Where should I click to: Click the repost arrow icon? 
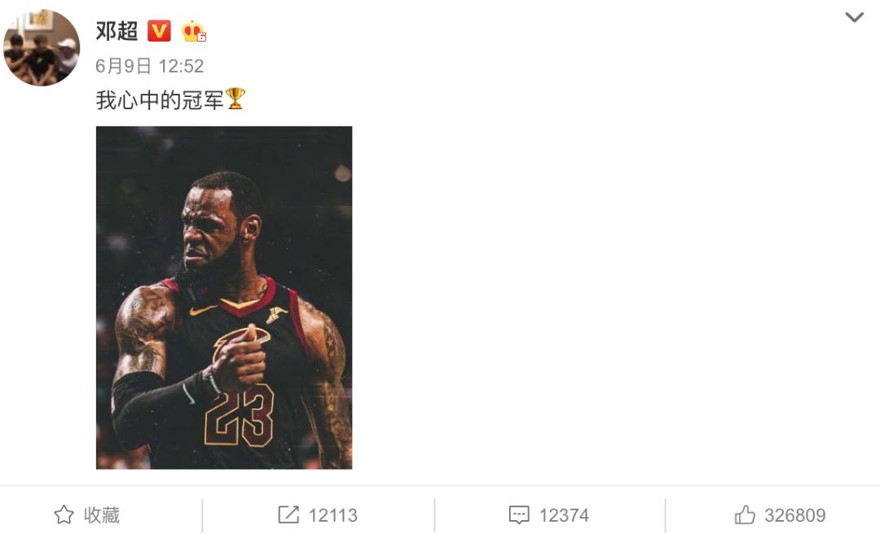(x=288, y=515)
